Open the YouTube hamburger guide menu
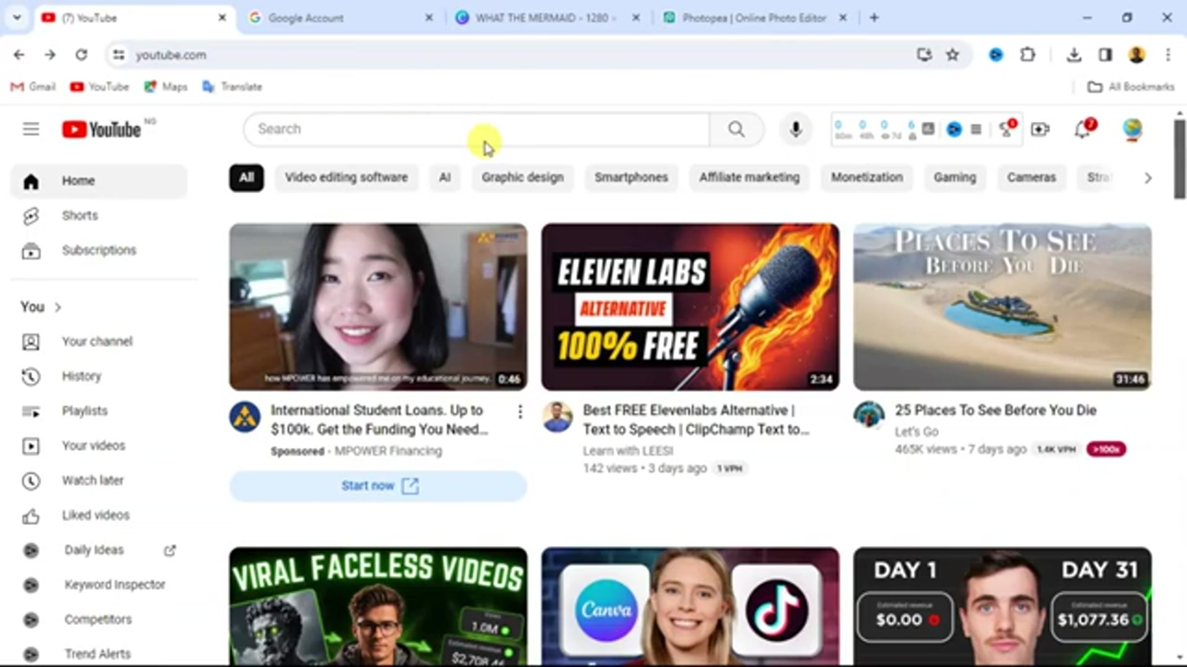1187x667 pixels. [31, 129]
